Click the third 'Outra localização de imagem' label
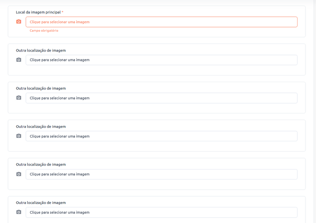Screen dimensions: 316x223 click(x=41, y=127)
